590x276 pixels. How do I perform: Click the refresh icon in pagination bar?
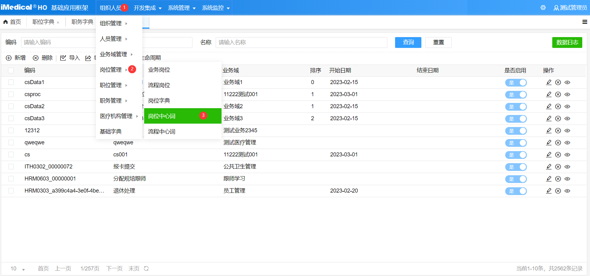tap(146, 268)
